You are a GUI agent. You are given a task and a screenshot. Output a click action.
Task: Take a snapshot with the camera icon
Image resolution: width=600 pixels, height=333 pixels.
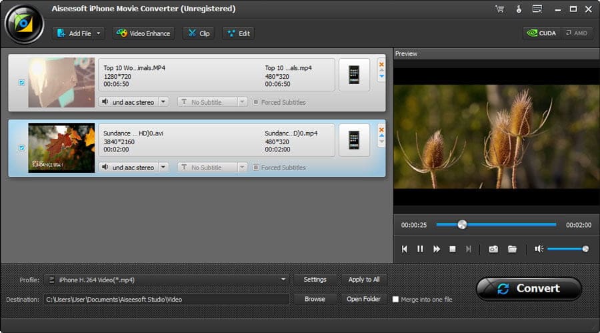493,249
